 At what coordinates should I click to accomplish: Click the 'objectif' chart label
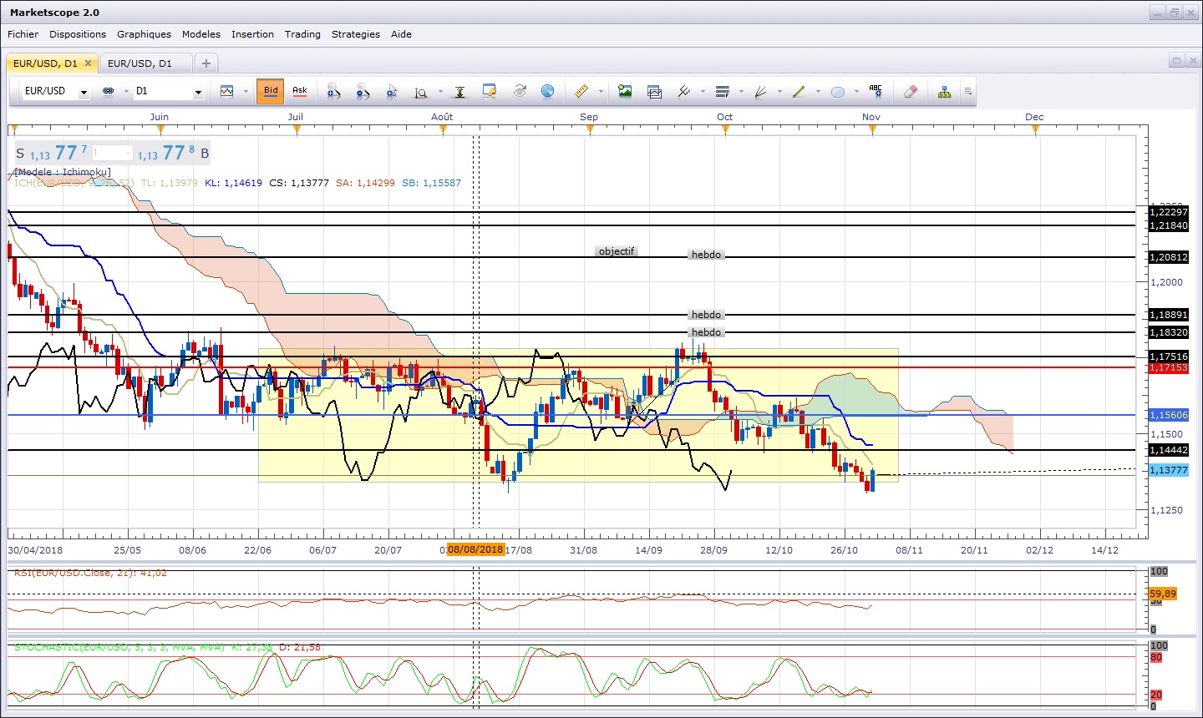tap(617, 251)
